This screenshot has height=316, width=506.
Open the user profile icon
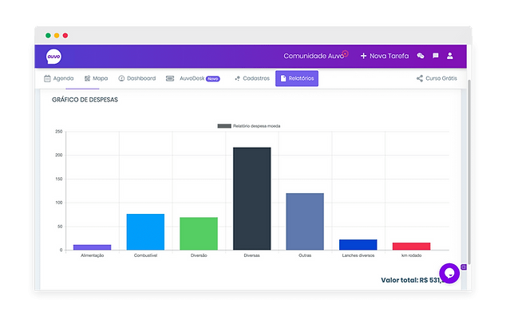450,56
